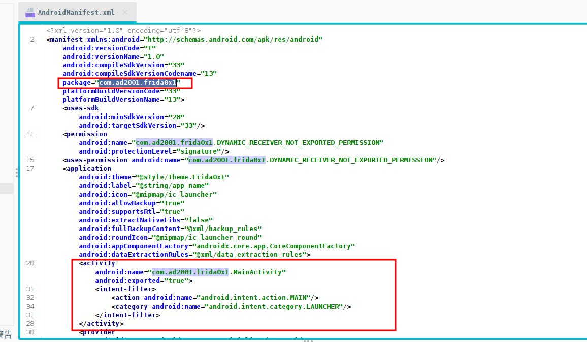Close the AndroidManifest.xml tab

[x=125, y=12]
